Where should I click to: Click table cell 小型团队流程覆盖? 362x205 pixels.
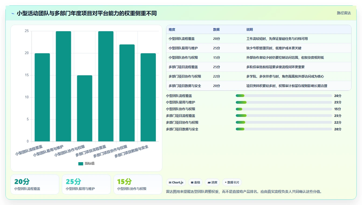(182, 39)
